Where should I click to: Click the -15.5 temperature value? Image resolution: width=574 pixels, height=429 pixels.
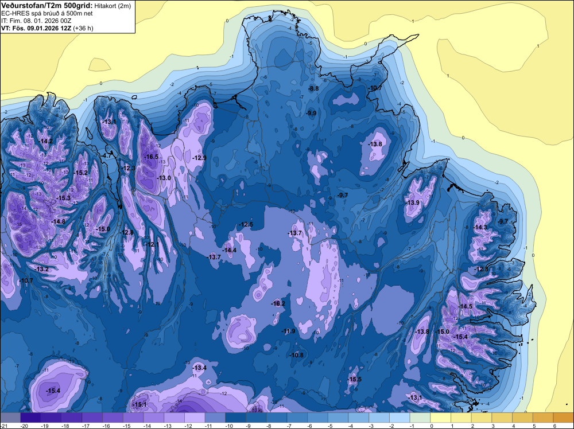354,380
